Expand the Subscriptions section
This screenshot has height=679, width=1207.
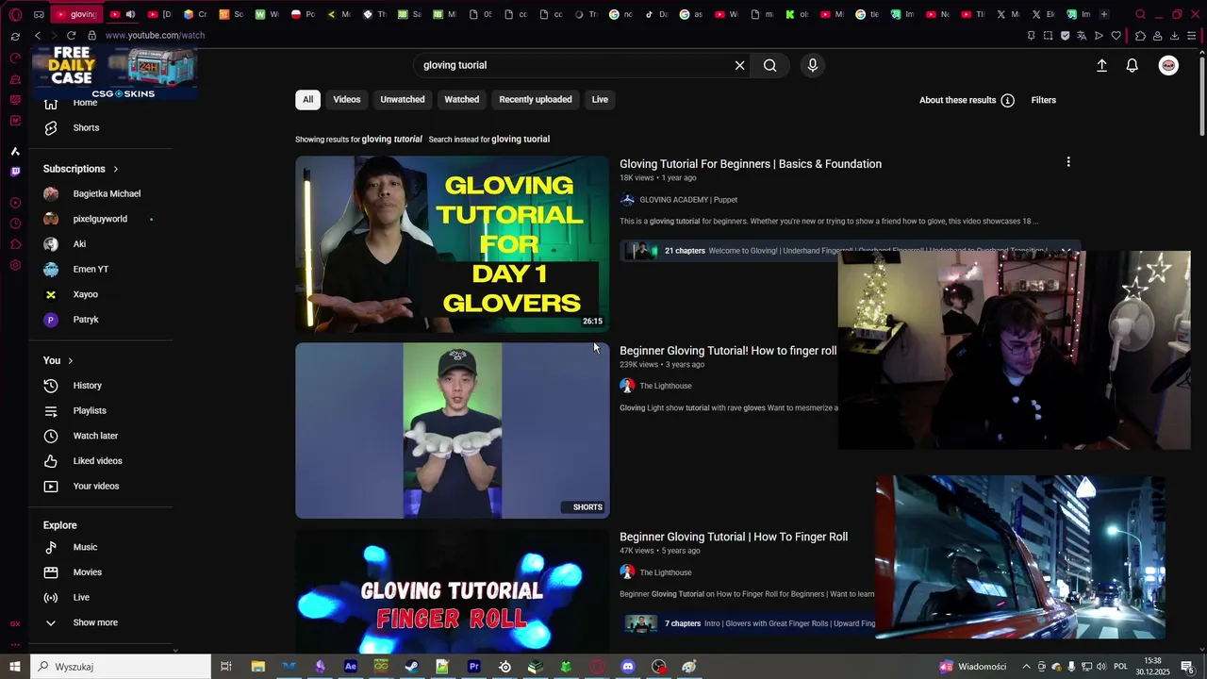pyautogui.click(x=81, y=169)
